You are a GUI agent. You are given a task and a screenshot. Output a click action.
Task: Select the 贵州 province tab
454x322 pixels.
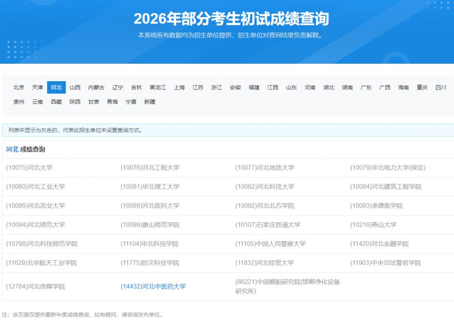pos(19,102)
